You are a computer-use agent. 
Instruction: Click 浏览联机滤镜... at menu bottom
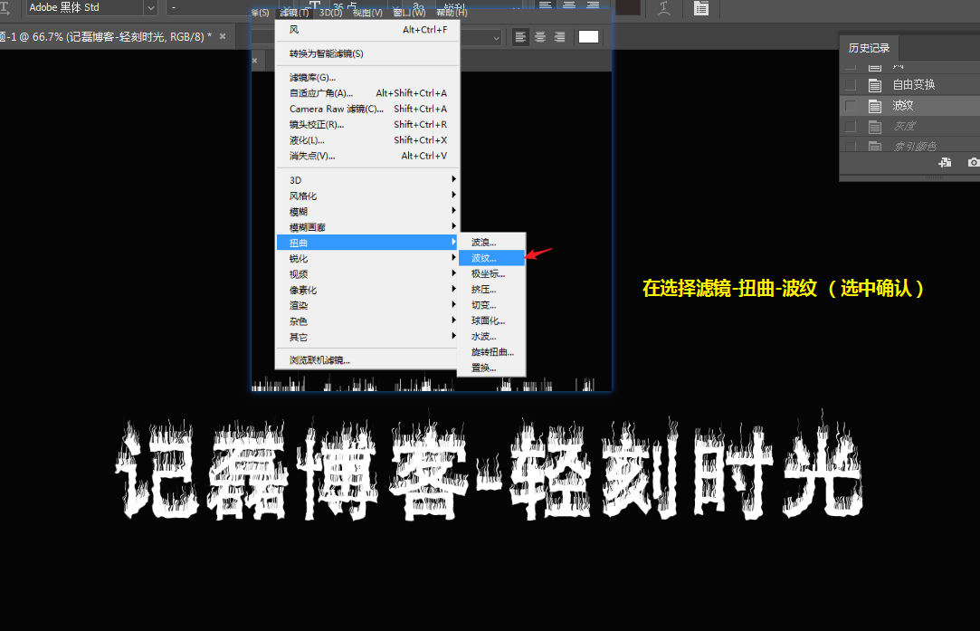click(x=319, y=359)
